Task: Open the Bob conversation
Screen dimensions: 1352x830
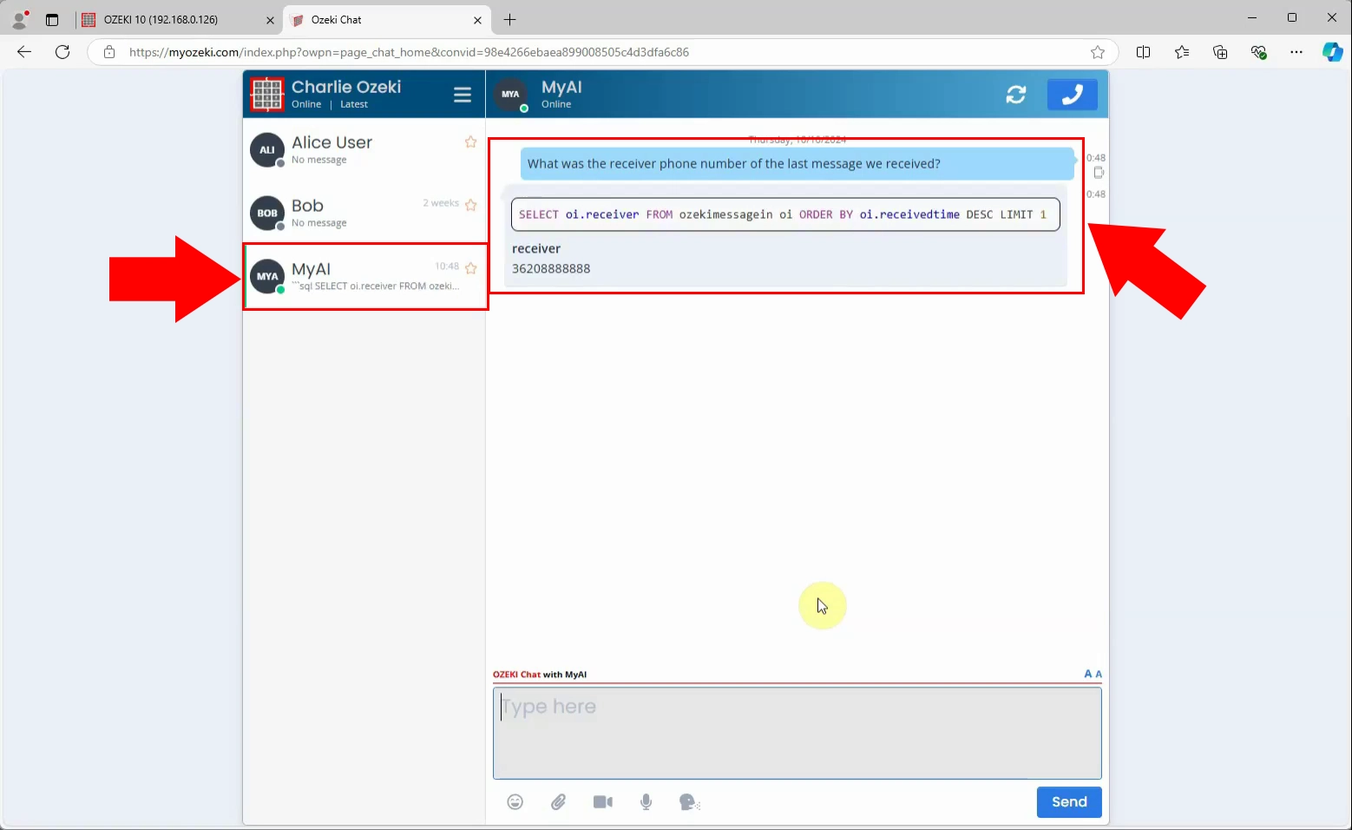Action: pyautogui.click(x=364, y=213)
